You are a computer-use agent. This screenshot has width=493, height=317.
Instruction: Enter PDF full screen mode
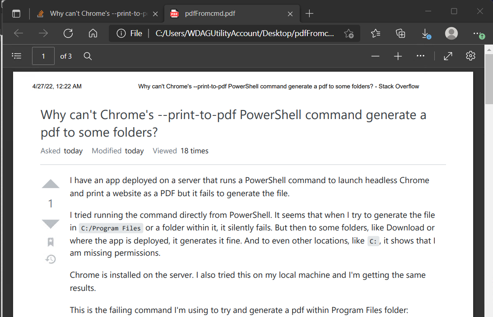click(448, 56)
